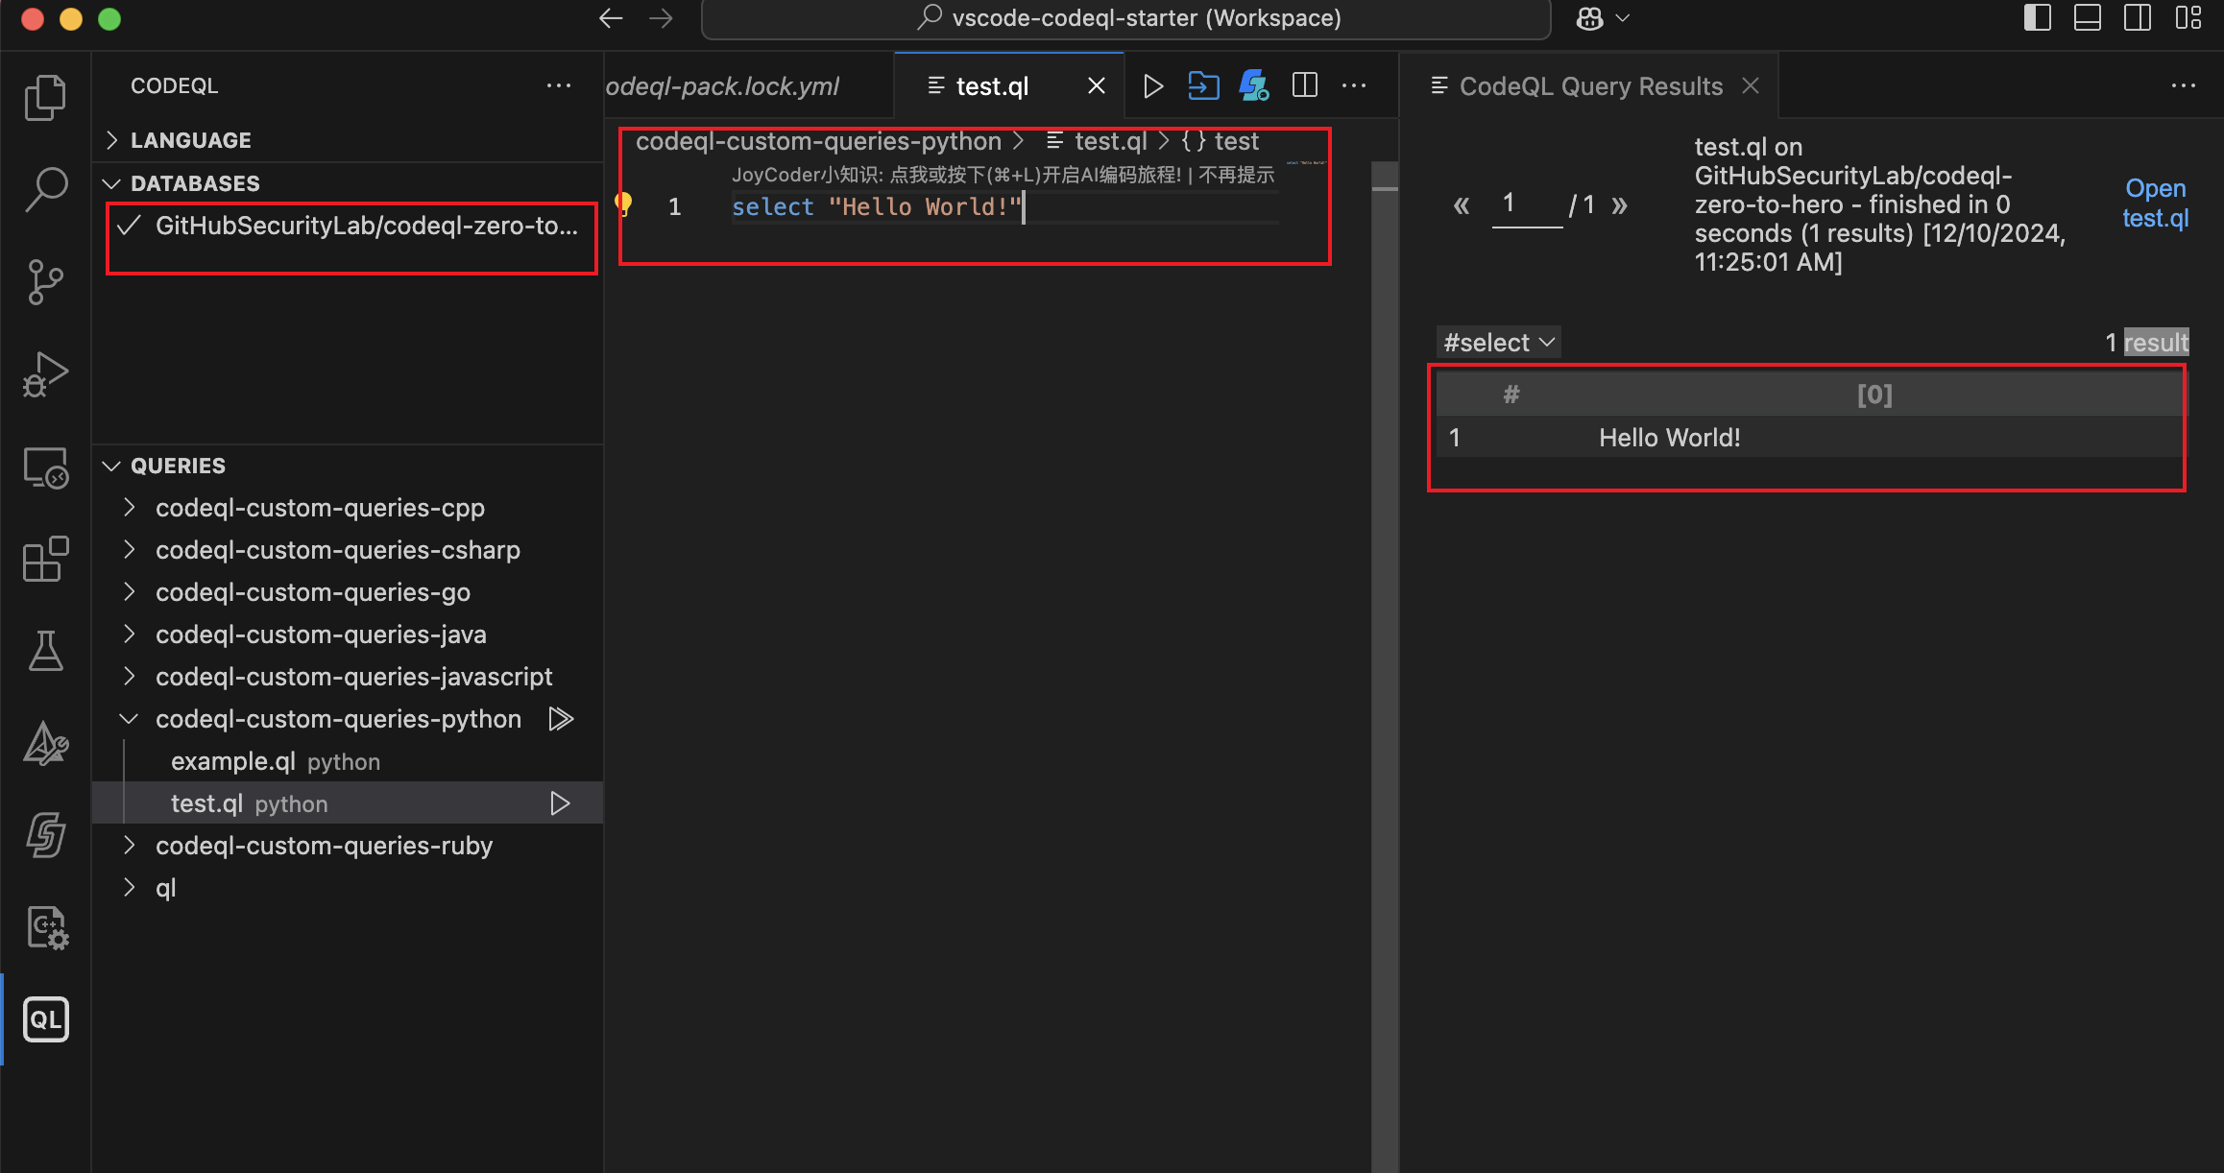
Task: Open the Testing flask view
Action: [x=45, y=651]
